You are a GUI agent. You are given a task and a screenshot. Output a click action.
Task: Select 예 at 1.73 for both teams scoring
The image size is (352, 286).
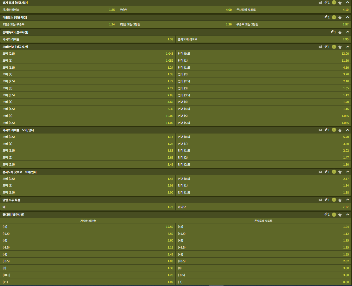tap(88, 207)
